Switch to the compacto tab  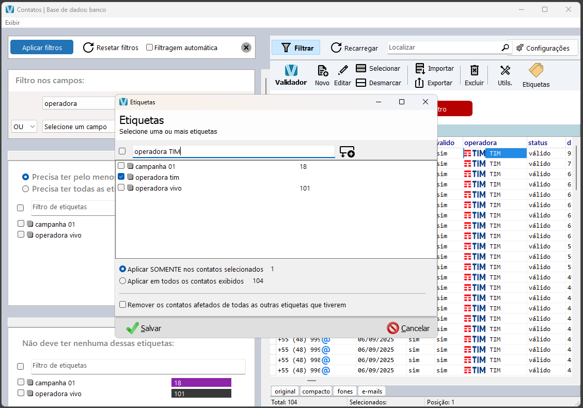tap(316, 391)
